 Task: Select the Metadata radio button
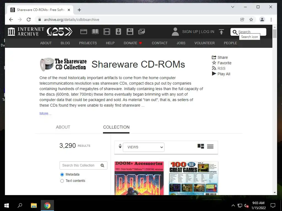62,174
